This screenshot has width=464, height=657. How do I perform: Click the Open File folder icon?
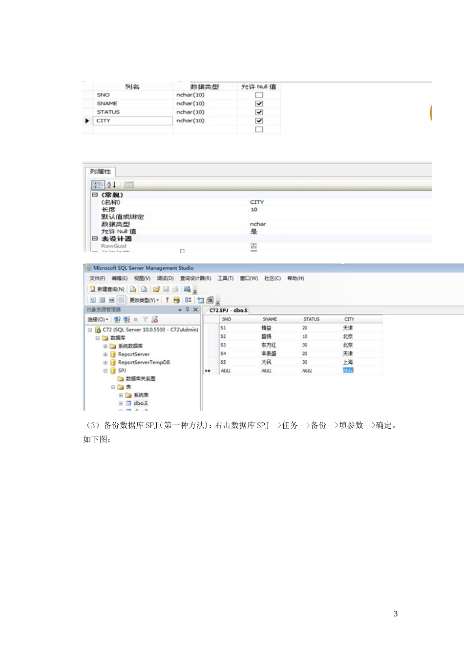tap(156, 289)
